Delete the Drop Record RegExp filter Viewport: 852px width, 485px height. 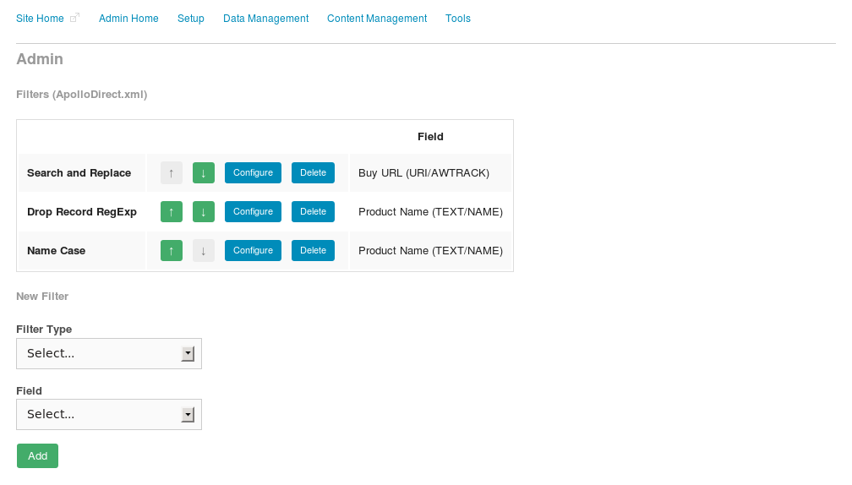[313, 212]
